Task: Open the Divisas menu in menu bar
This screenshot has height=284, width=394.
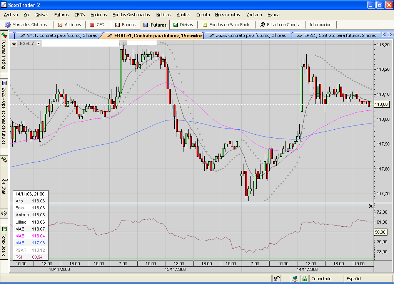Action: coord(42,15)
